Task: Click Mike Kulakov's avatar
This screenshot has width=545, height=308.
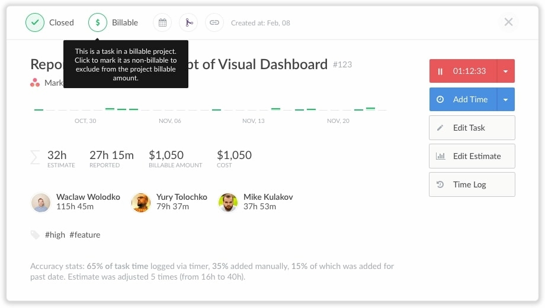Action: (x=228, y=202)
